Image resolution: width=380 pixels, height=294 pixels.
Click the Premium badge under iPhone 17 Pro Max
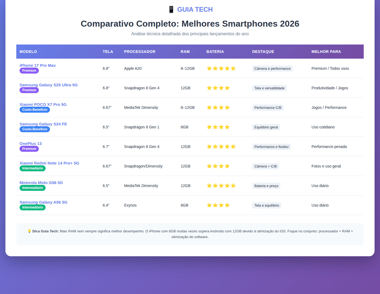click(x=29, y=71)
